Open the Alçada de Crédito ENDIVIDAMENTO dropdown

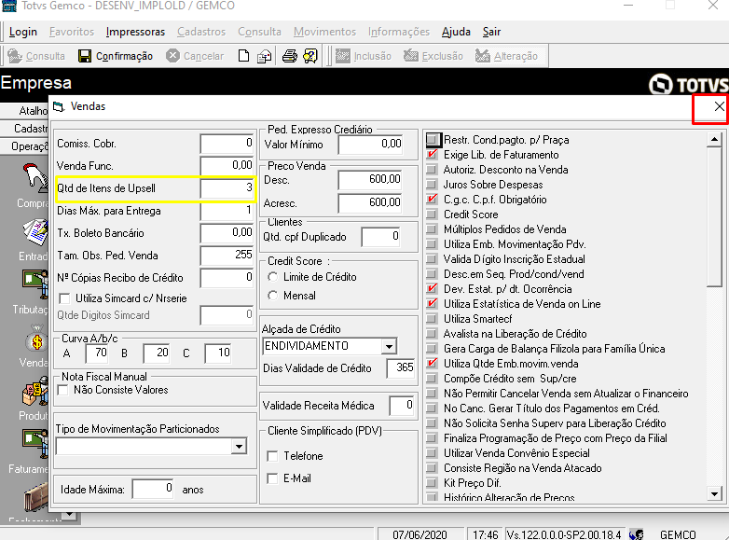point(389,346)
